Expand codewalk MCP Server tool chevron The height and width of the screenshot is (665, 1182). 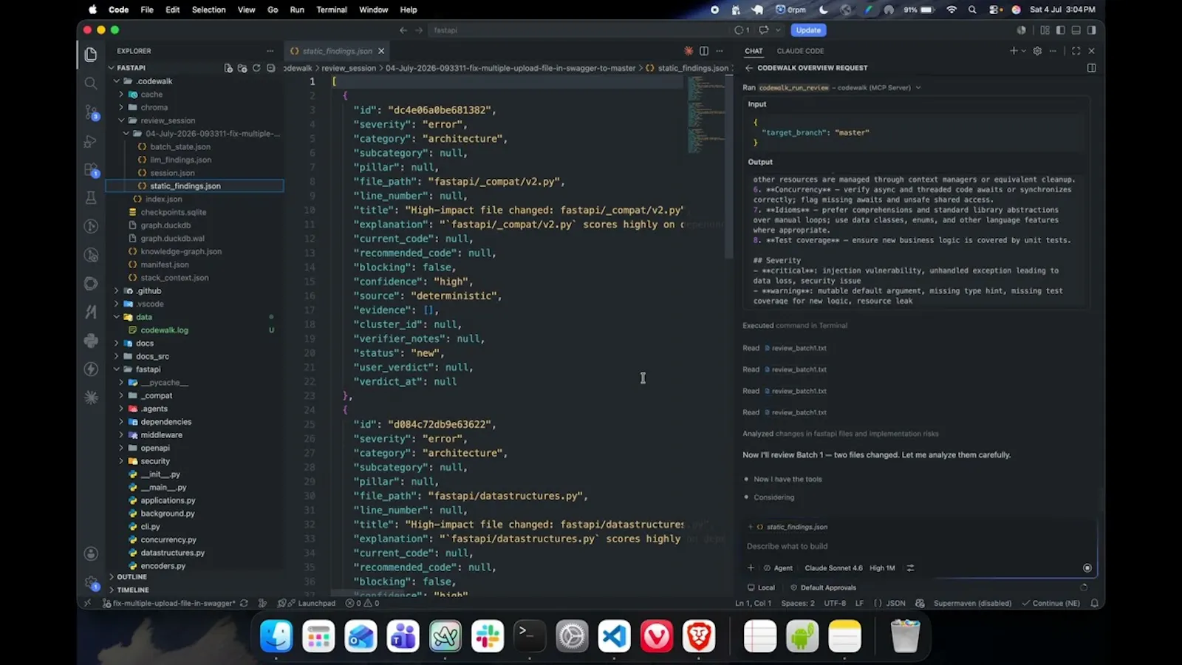[x=918, y=88]
